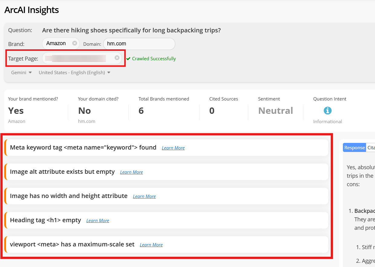
Task: Open Learn More for viewport maximum-scale
Action: [151, 245]
